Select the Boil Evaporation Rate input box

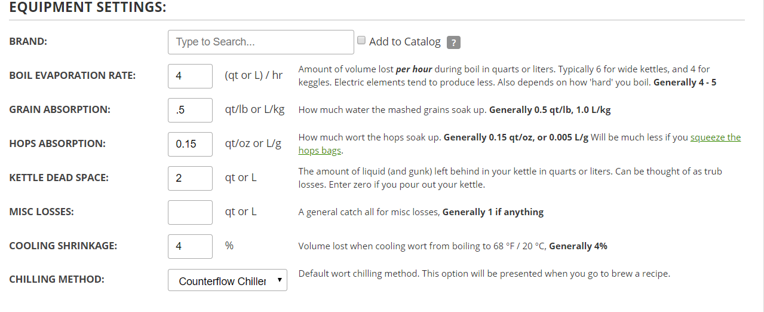(x=190, y=76)
